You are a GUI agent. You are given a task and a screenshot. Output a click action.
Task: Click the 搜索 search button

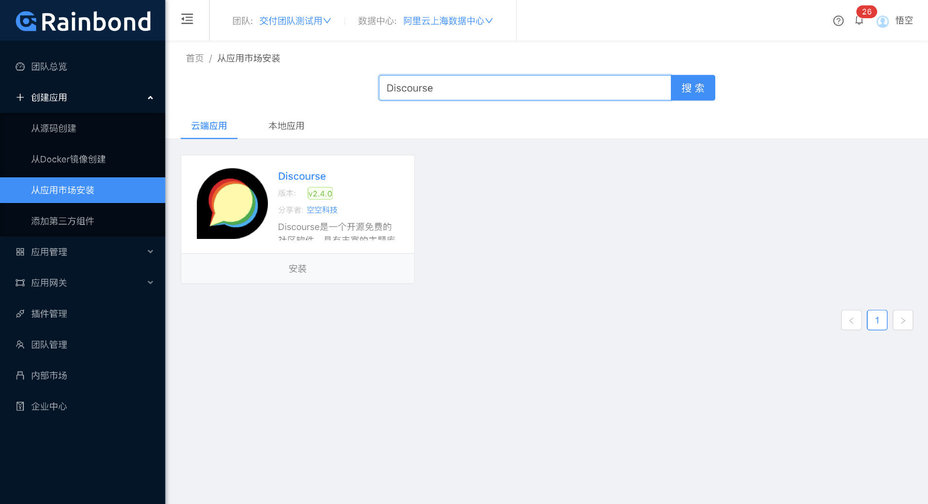click(x=692, y=88)
